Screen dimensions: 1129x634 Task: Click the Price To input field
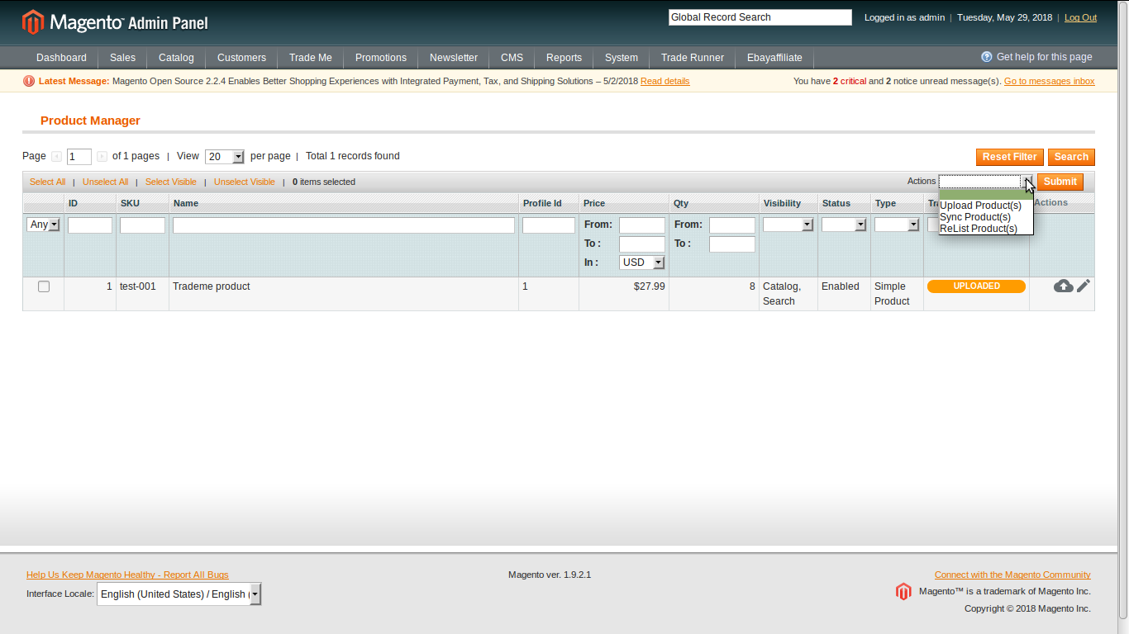coord(642,244)
